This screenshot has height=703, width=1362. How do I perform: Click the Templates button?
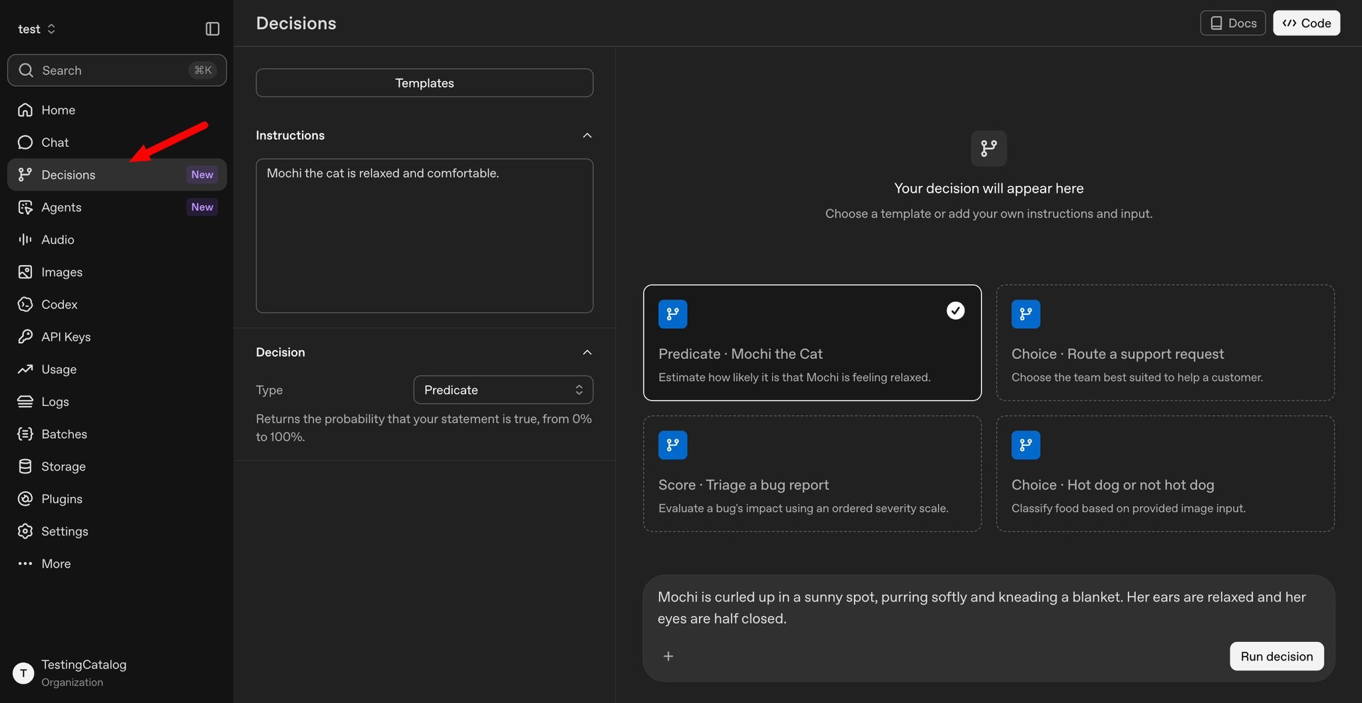pos(424,83)
